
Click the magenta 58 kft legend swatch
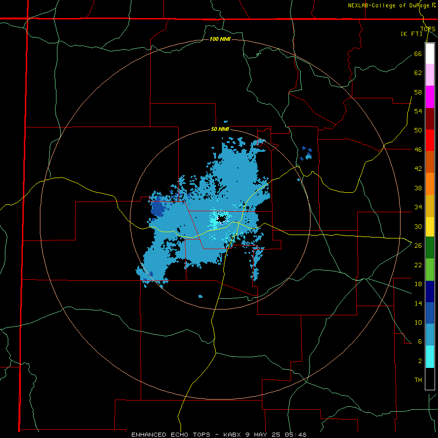coord(430,97)
